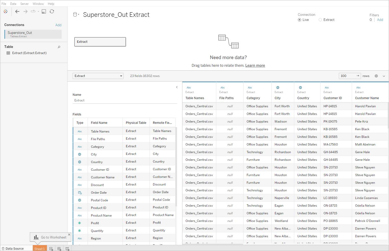Open the Learn more link
Screen dimensions: 389x251
coord(255,65)
